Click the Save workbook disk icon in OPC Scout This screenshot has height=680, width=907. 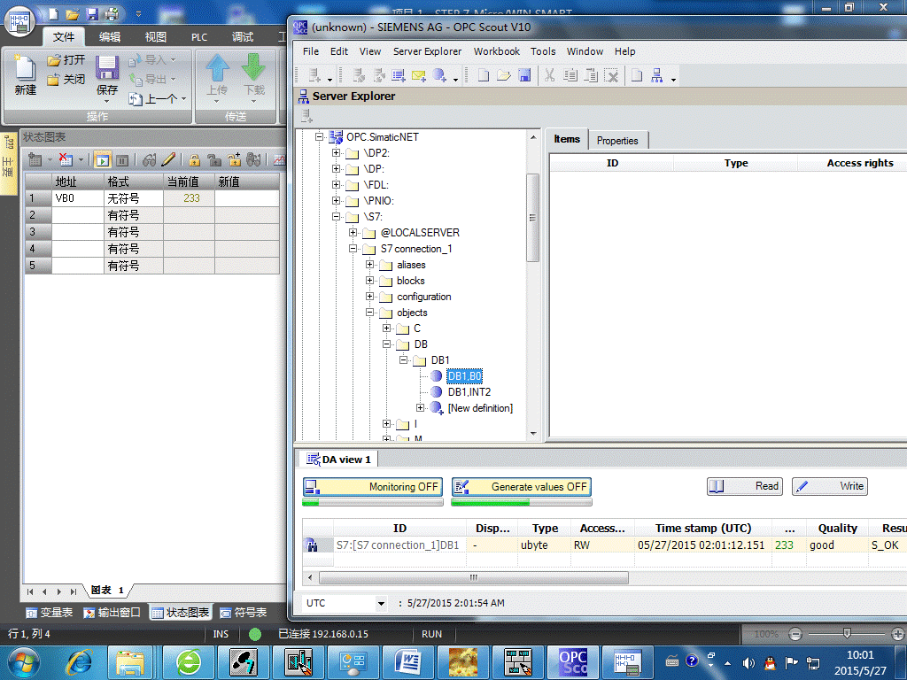click(524, 75)
